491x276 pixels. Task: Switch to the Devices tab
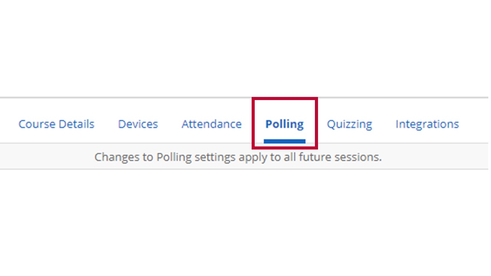[x=138, y=124]
